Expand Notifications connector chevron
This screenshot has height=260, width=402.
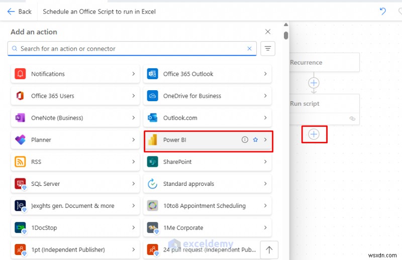tap(133, 74)
